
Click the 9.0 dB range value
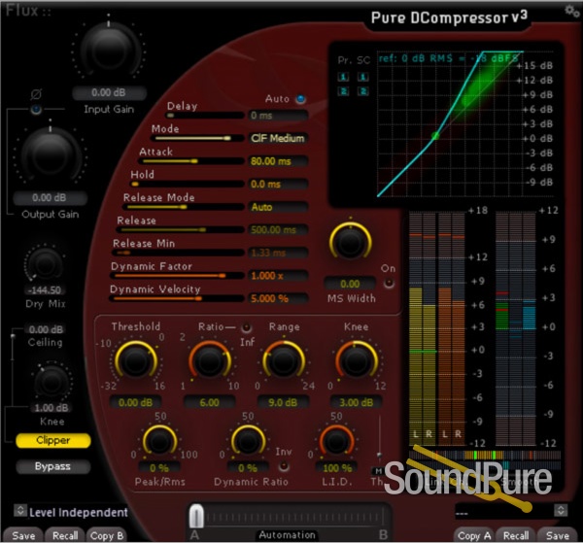[283, 402]
